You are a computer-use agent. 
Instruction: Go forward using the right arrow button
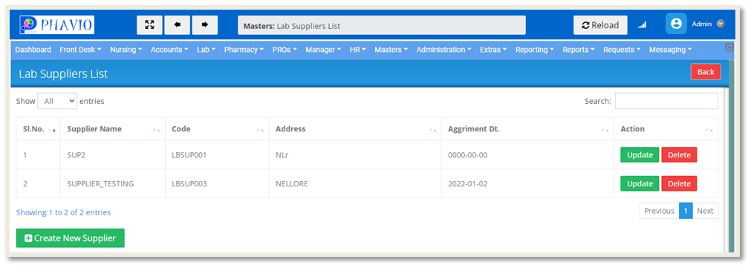coord(205,25)
